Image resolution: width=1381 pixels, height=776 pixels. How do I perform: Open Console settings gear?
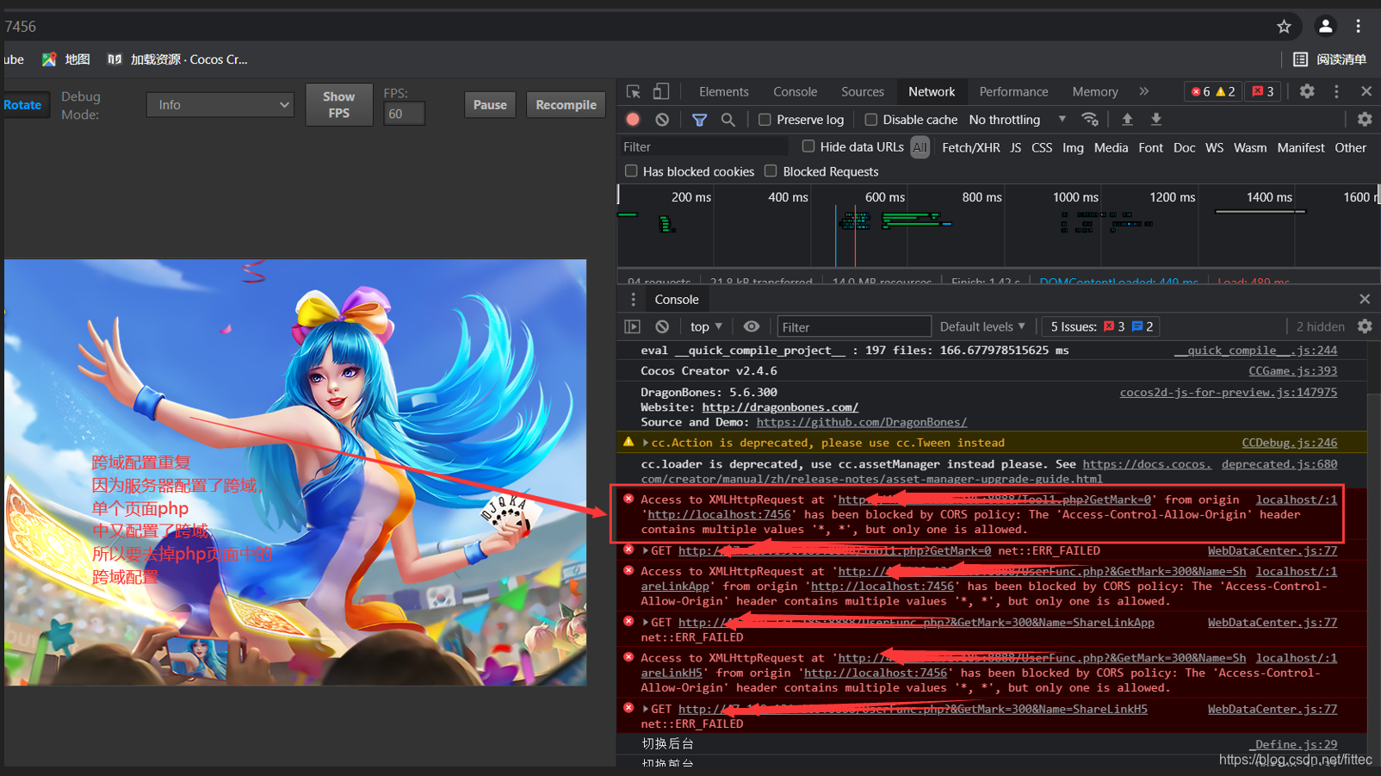pyautogui.click(x=1365, y=326)
